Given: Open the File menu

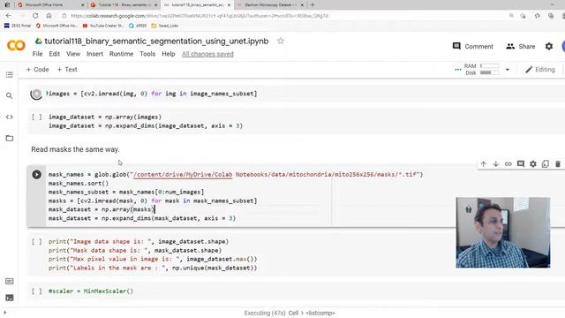Looking at the screenshot, I should pyautogui.click(x=37, y=54).
